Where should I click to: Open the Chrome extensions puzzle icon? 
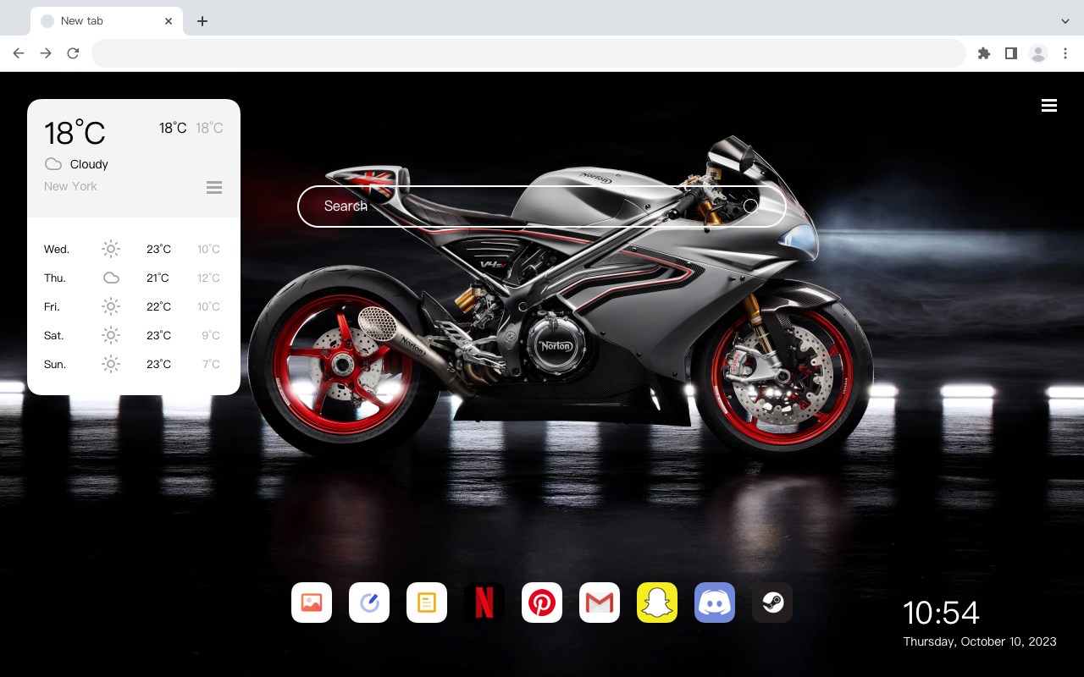(x=983, y=53)
